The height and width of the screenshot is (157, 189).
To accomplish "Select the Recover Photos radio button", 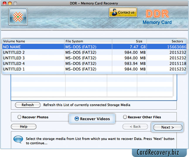I will (19, 117).
